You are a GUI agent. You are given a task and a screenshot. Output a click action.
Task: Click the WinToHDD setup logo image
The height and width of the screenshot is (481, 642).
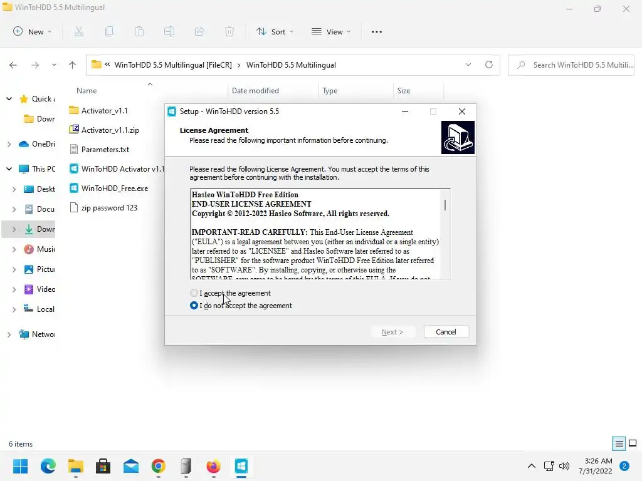coord(458,137)
